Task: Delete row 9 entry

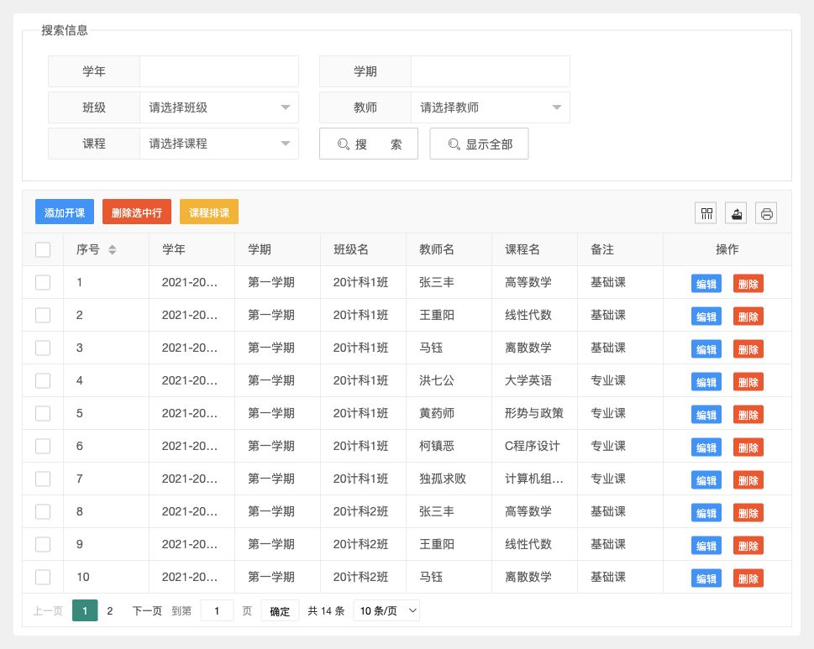Action: (748, 546)
